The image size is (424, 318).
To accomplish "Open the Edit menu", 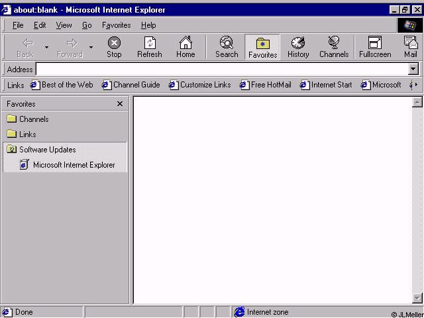I will tap(40, 25).
